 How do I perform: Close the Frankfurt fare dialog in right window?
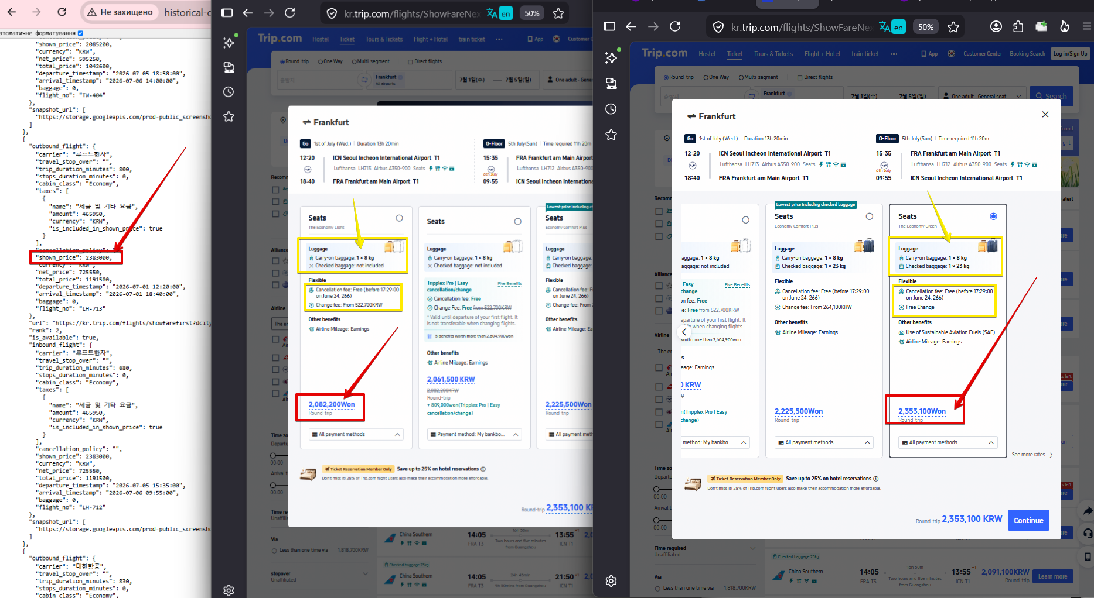(x=1045, y=114)
